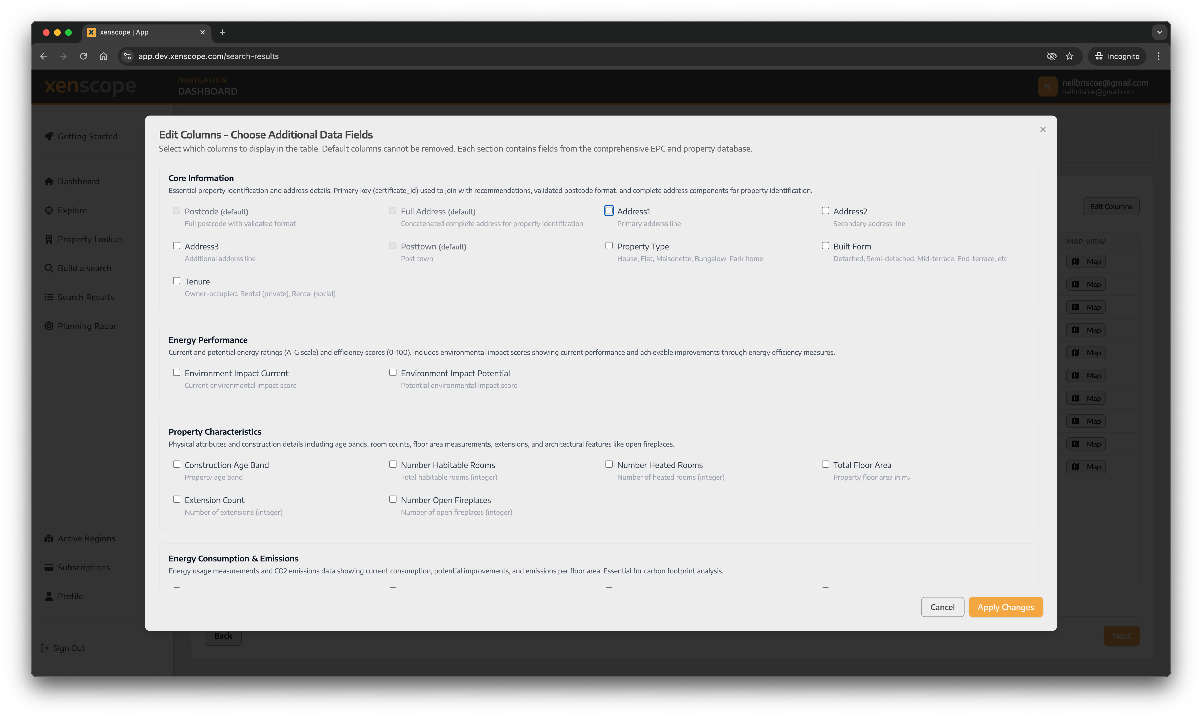Toggle Extension Count checkbox
This screenshot has width=1202, height=718.
click(x=177, y=499)
